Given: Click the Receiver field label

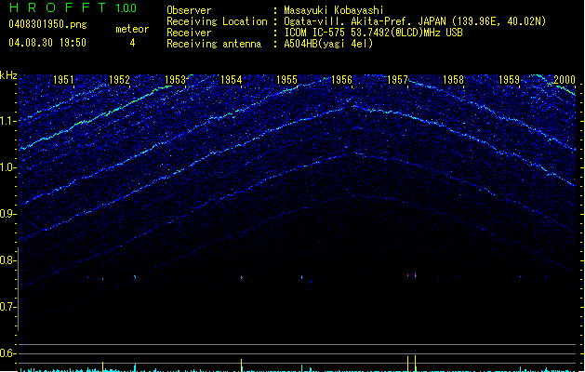Looking at the screenshot, I should point(189,33).
